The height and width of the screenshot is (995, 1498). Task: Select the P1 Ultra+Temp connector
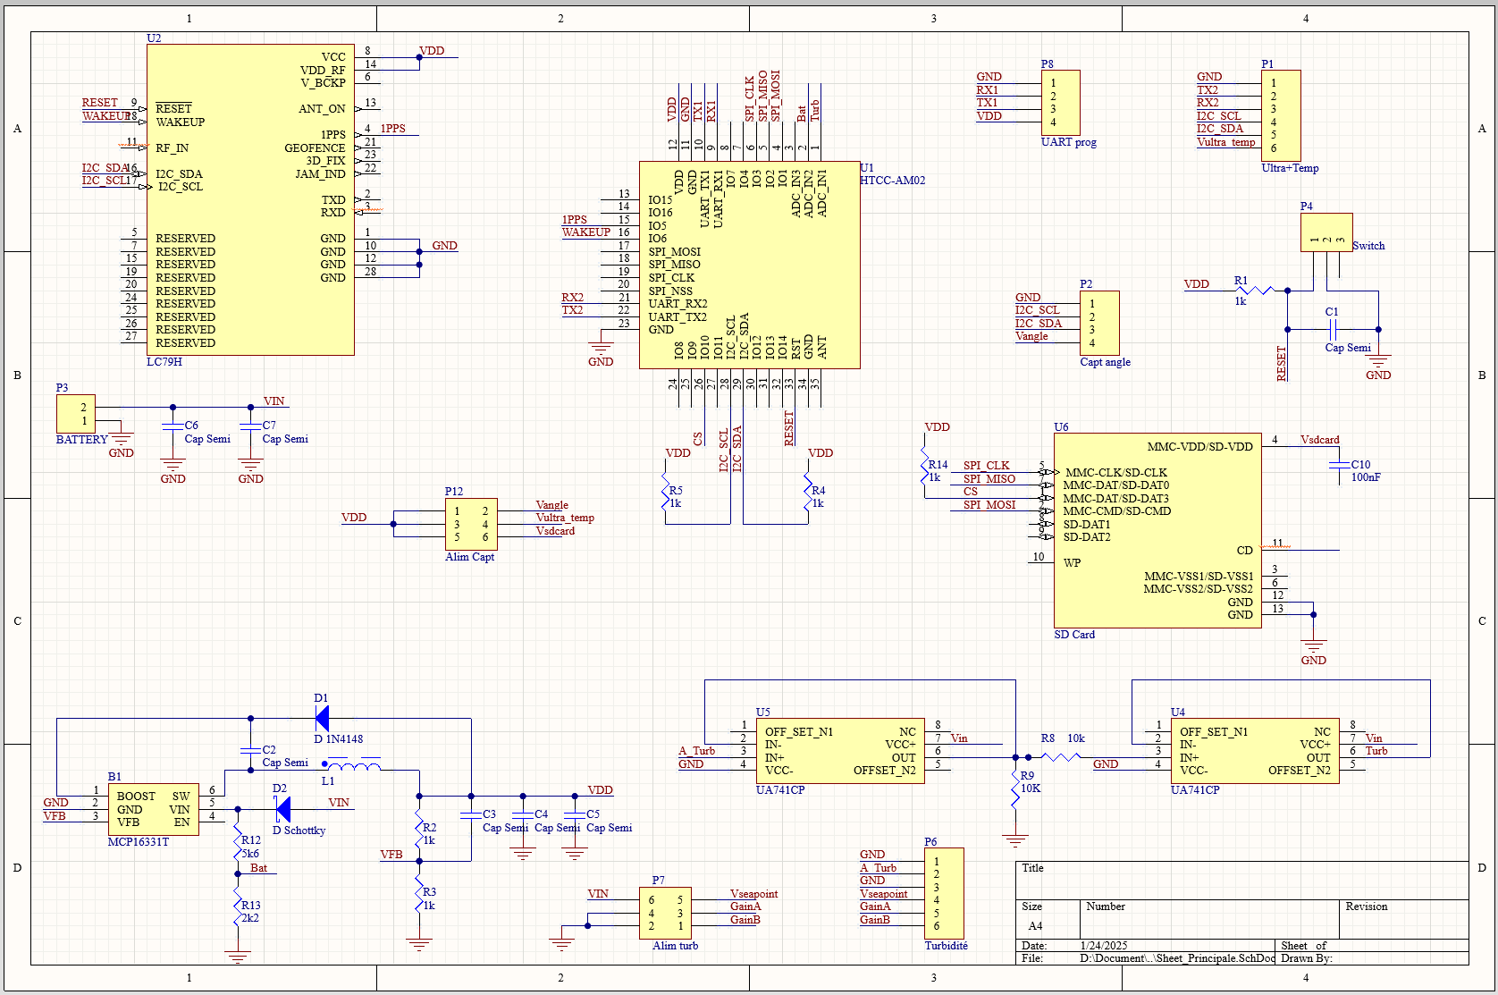1281,115
